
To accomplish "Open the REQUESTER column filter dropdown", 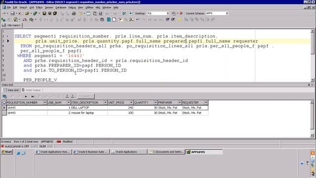I will 206,102.
